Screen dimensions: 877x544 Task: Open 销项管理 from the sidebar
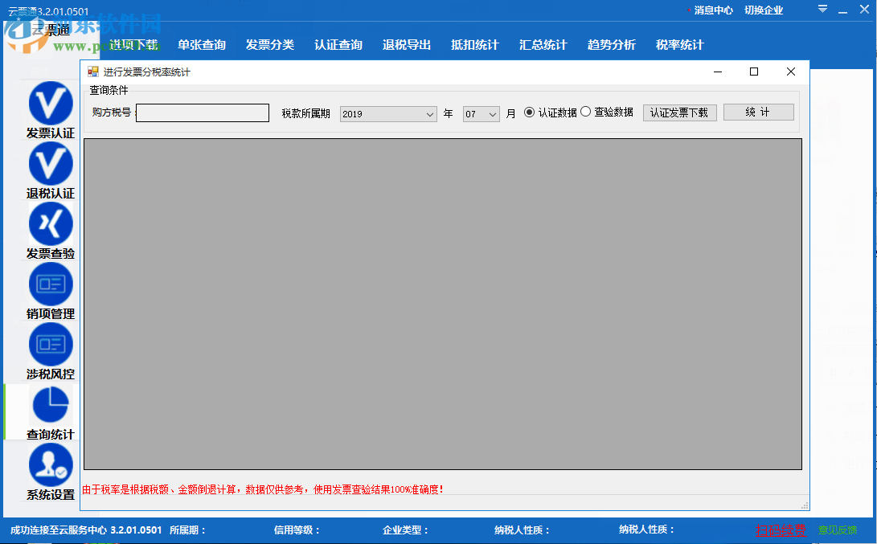[50, 284]
